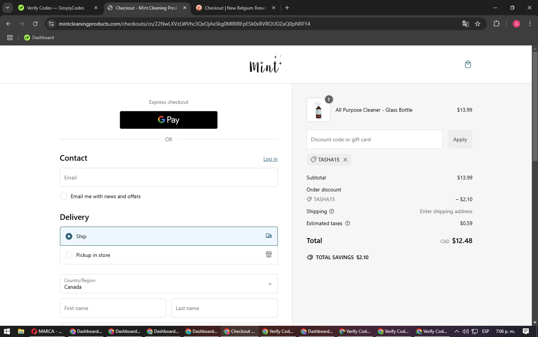Open the translate page icon
Image resolution: width=538 pixels, height=337 pixels.
pyautogui.click(x=466, y=24)
